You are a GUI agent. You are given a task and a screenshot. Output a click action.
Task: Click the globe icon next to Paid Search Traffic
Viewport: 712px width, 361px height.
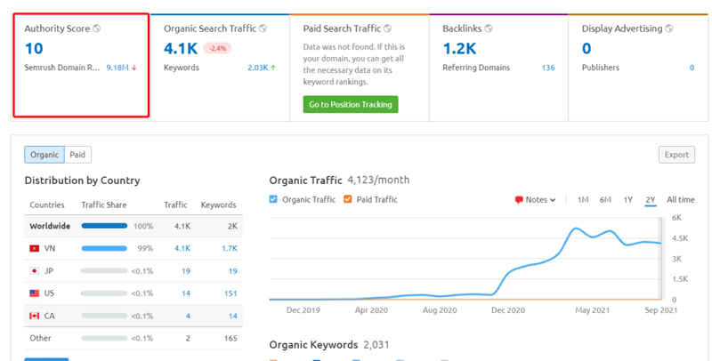(x=387, y=28)
